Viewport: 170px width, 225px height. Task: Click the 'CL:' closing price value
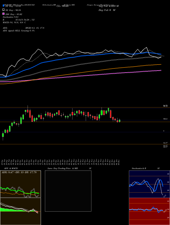point(63,6)
